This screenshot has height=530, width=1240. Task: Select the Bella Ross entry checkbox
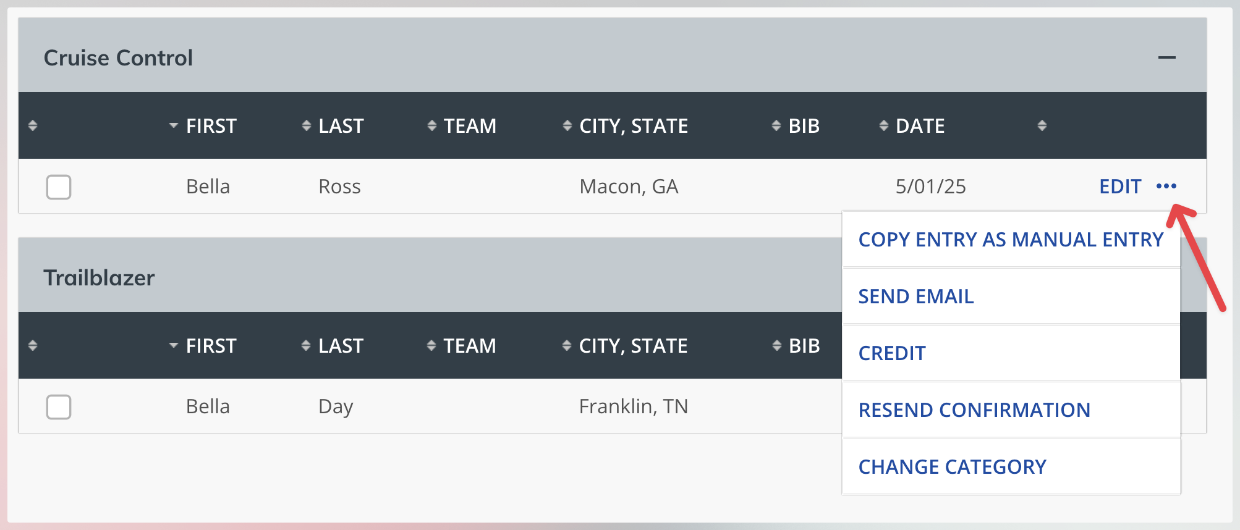click(x=59, y=187)
